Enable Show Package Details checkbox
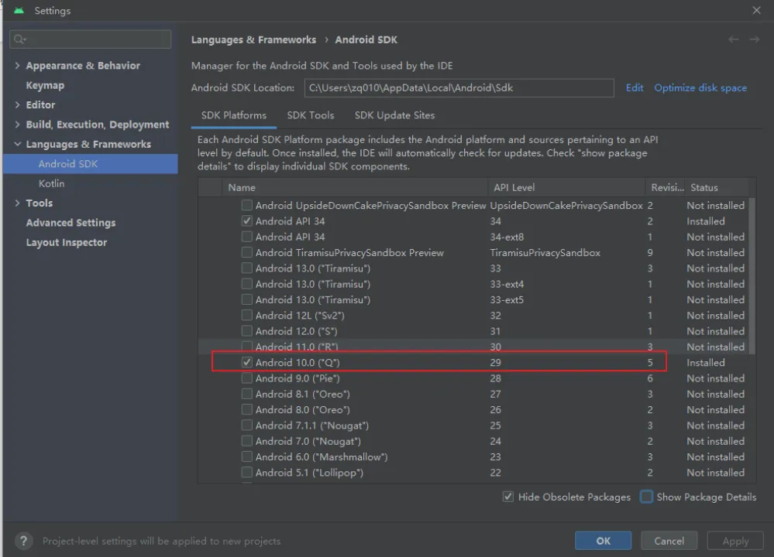This screenshot has width=774, height=557. coord(647,497)
